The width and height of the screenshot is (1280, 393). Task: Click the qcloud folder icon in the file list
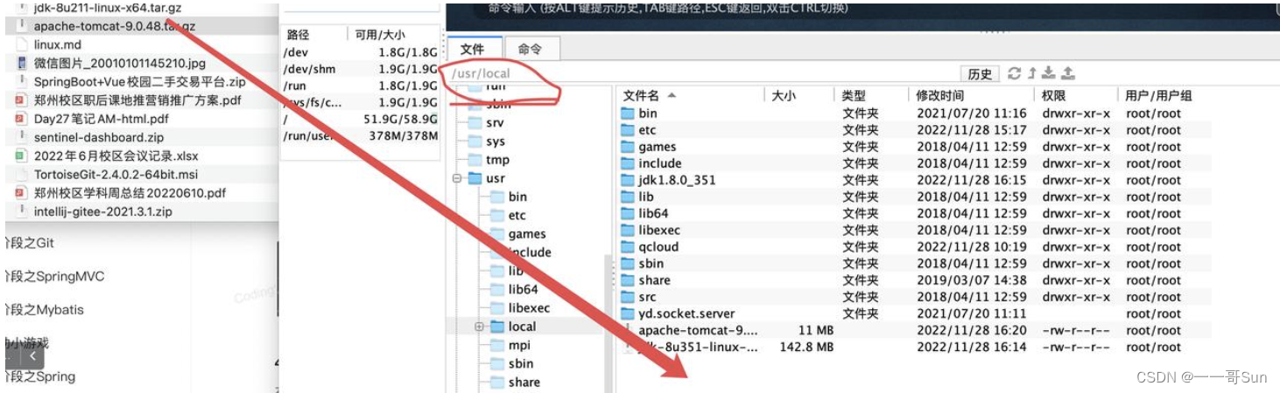coord(628,246)
